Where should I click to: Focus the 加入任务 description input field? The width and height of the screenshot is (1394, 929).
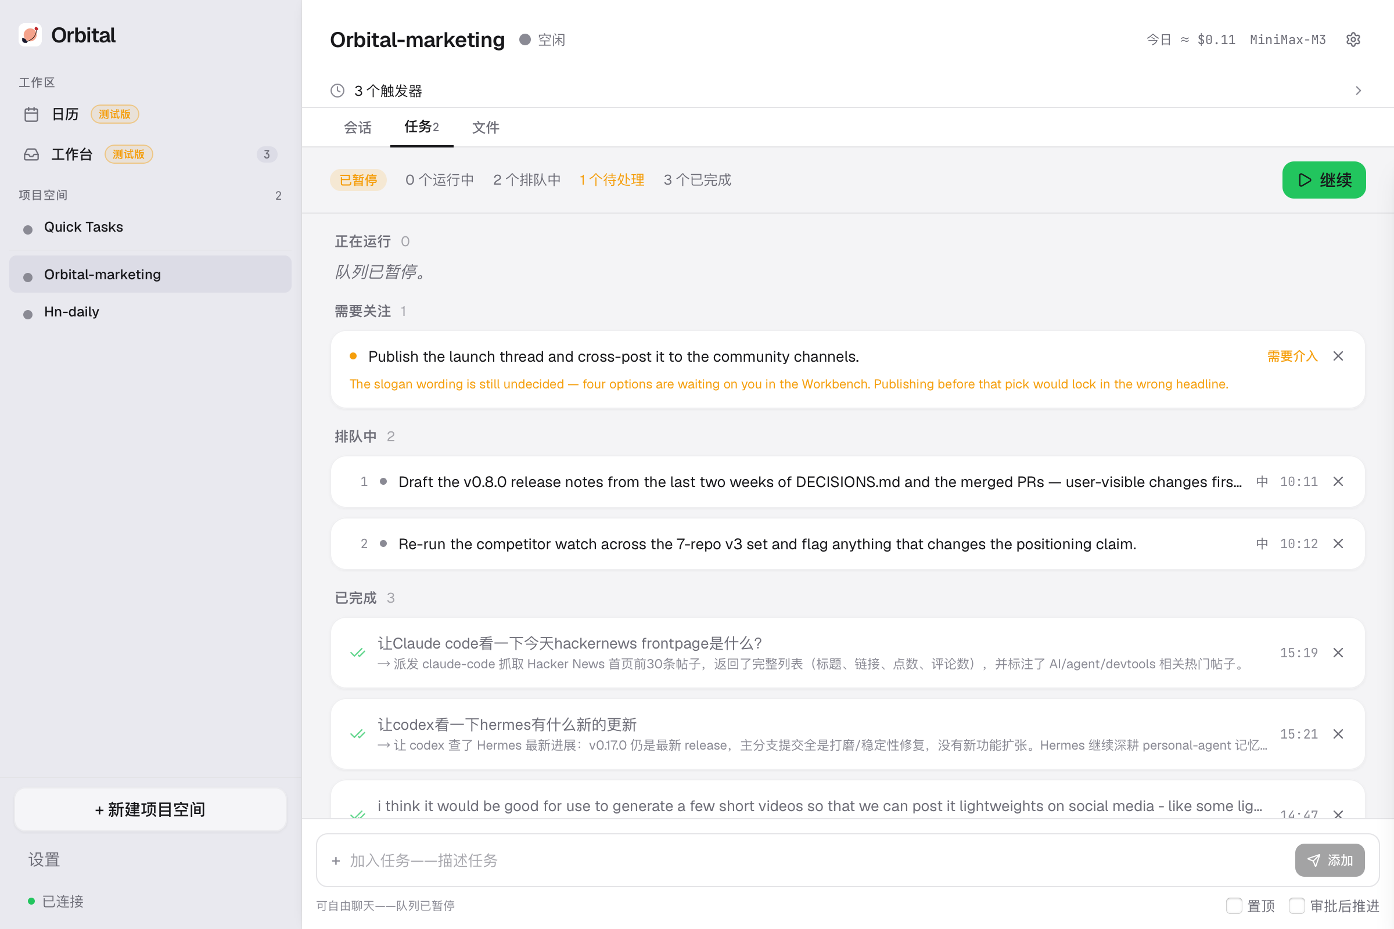pyautogui.click(x=818, y=860)
